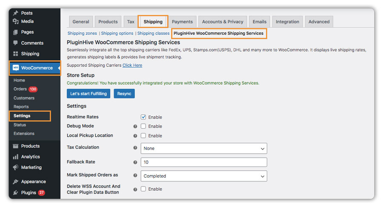Switch to the Products settings tab

click(x=108, y=22)
